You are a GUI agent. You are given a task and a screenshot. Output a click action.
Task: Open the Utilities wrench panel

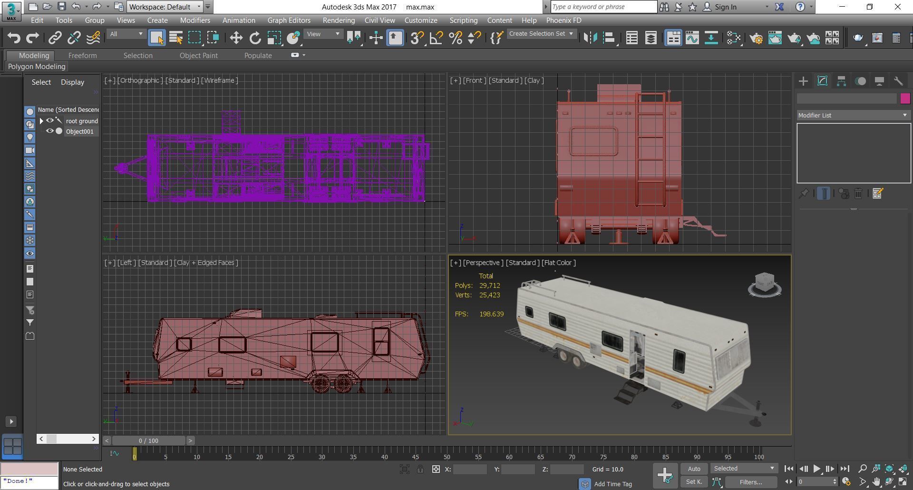tap(899, 81)
